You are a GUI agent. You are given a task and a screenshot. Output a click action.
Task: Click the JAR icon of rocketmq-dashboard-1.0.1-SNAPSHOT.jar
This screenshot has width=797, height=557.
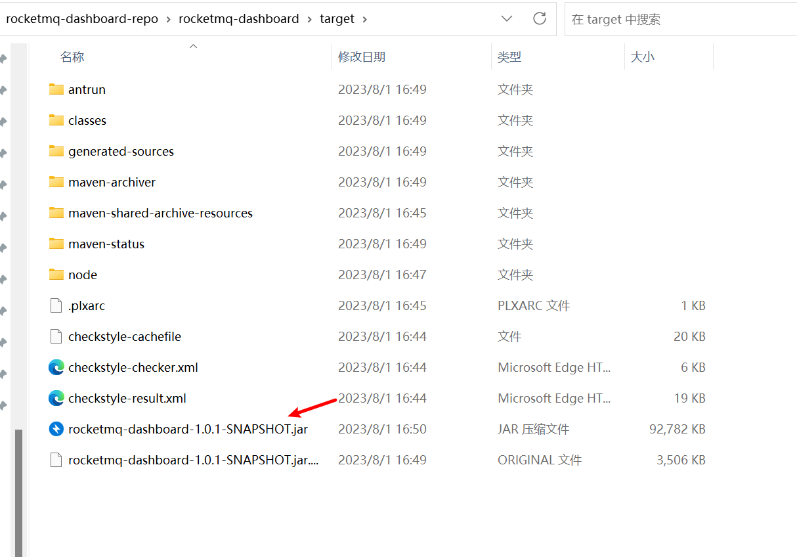[x=56, y=429]
